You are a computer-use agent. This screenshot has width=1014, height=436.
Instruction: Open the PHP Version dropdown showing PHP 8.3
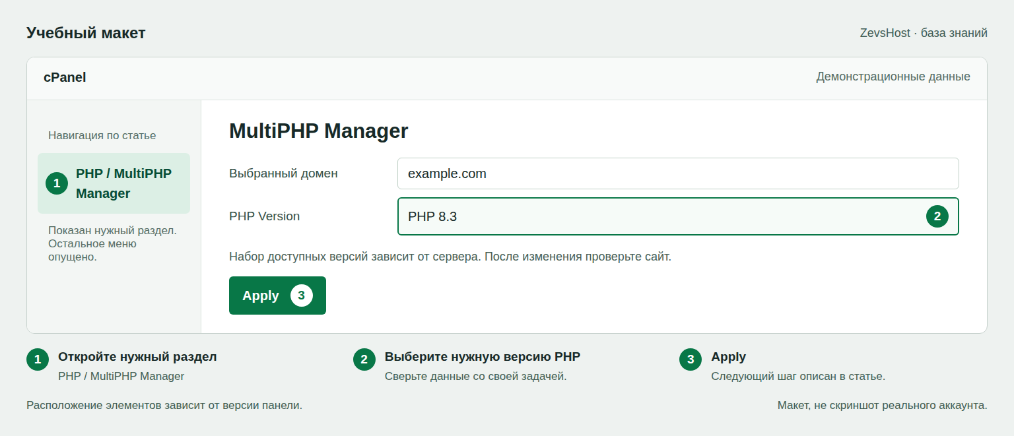click(678, 216)
